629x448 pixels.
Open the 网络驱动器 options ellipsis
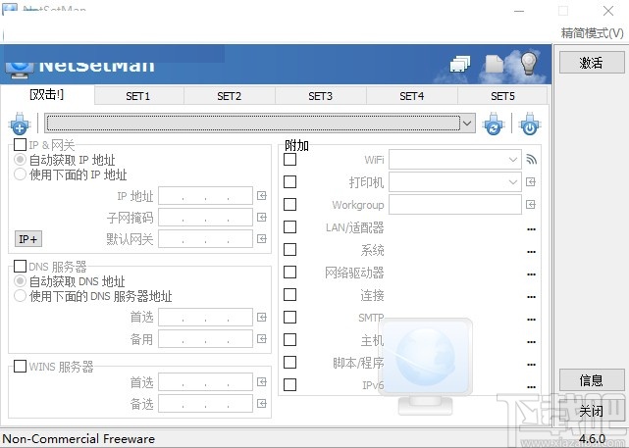[x=531, y=274]
